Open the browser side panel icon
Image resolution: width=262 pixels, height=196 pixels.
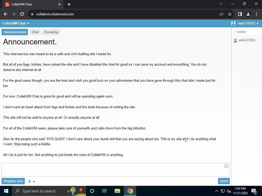pyautogui.click(x=240, y=14)
